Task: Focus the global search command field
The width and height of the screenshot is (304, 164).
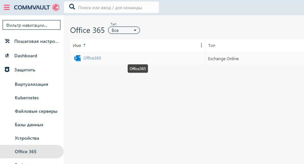Action: coord(111,8)
